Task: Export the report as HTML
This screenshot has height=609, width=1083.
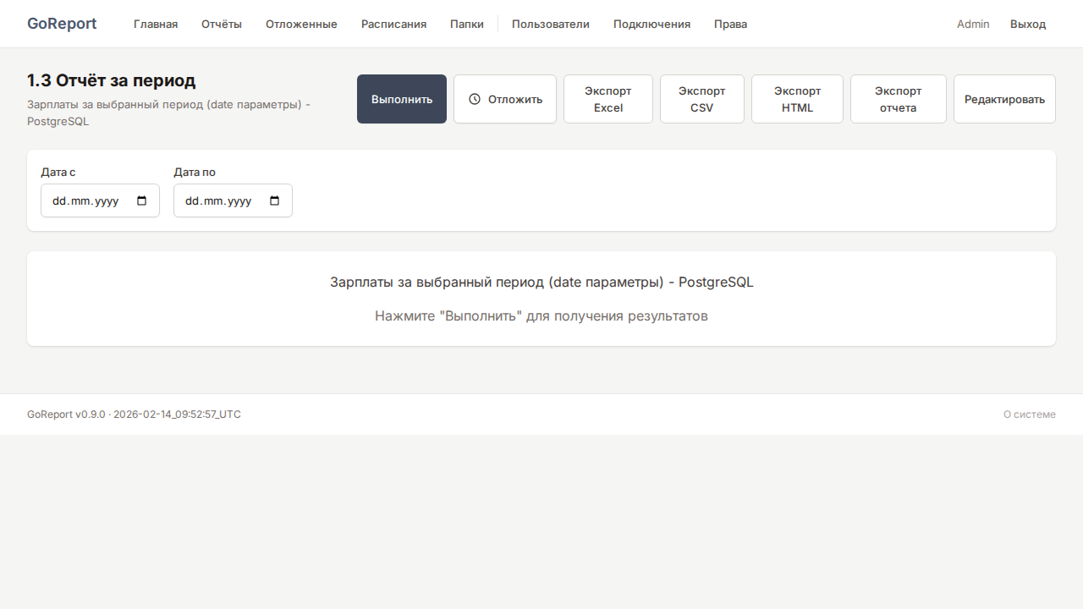Action: pyautogui.click(x=797, y=99)
